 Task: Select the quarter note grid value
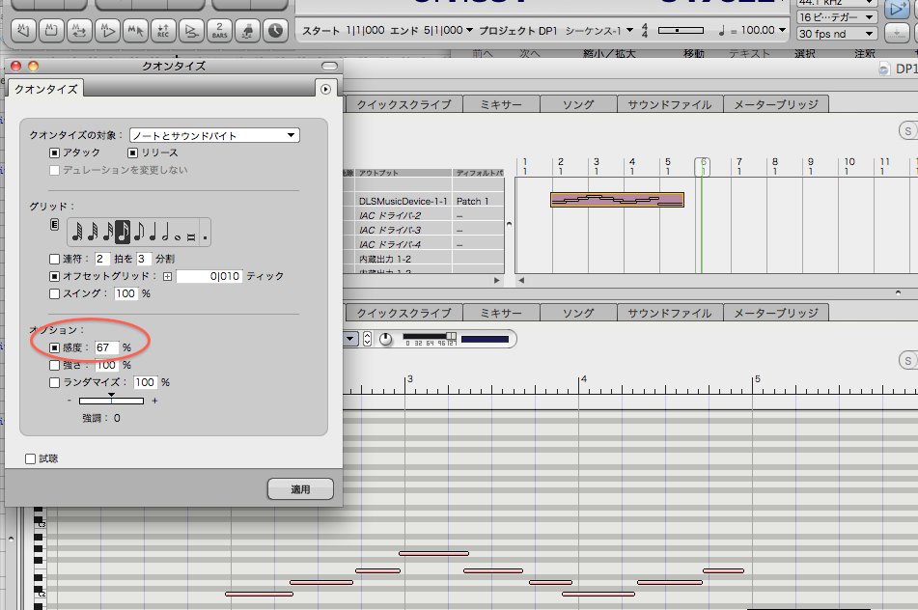click(x=153, y=232)
